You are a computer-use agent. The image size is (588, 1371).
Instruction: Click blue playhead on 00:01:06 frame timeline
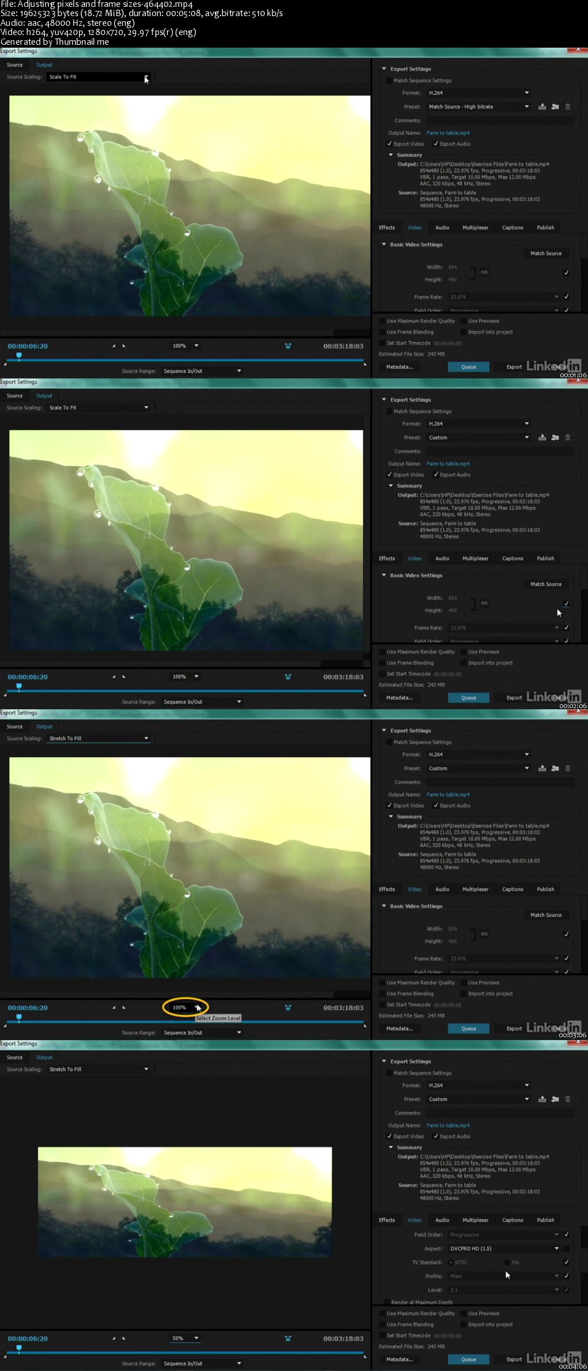(x=19, y=356)
